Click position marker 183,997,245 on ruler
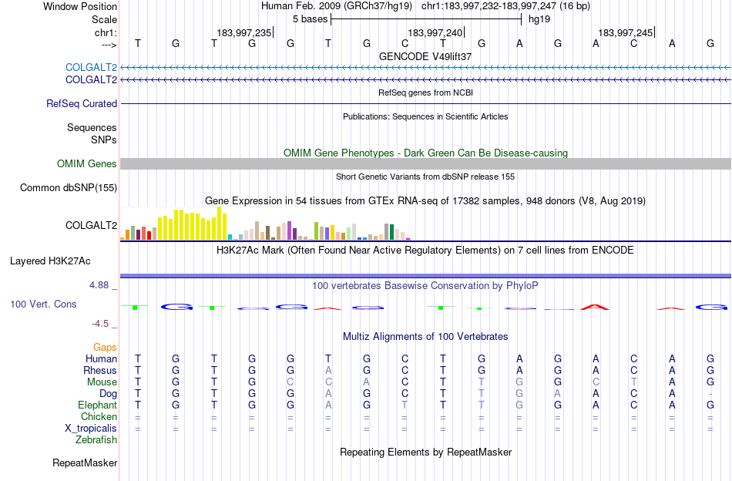 coord(626,32)
